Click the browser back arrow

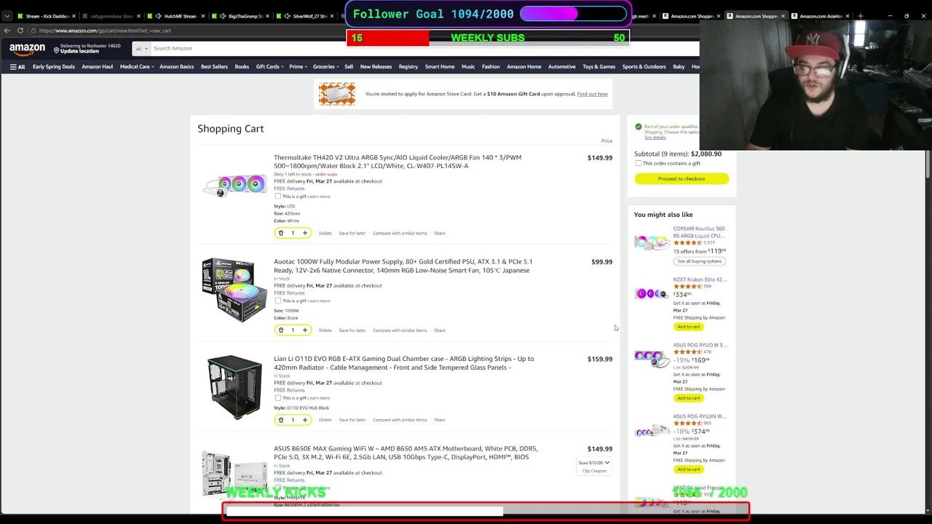(7, 31)
